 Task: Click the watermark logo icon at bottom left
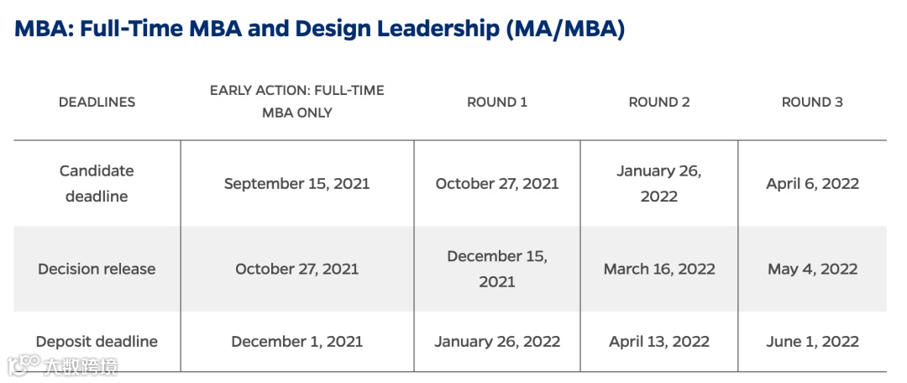pyautogui.click(x=24, y=365)
